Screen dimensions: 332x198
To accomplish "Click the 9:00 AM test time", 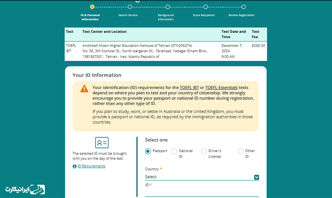I will click(228, 56).
